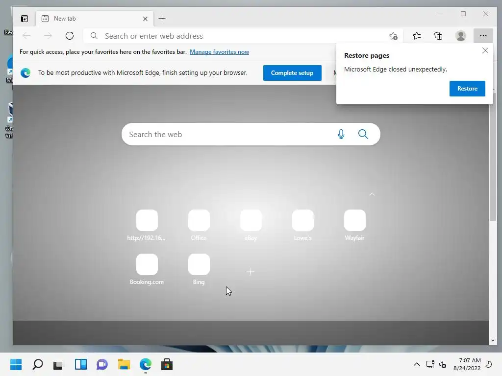Open the Booking.com quick link tile

pyautogui.click(x=147, y=269)
